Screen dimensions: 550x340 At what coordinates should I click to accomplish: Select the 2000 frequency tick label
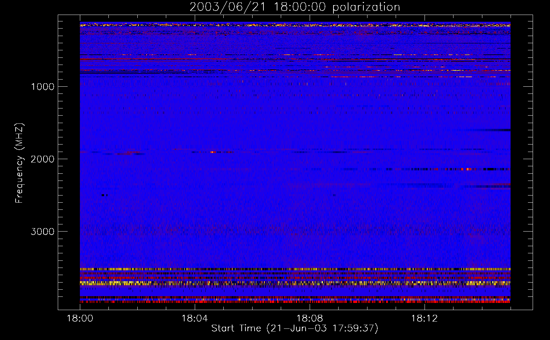(x=42, y=159)
